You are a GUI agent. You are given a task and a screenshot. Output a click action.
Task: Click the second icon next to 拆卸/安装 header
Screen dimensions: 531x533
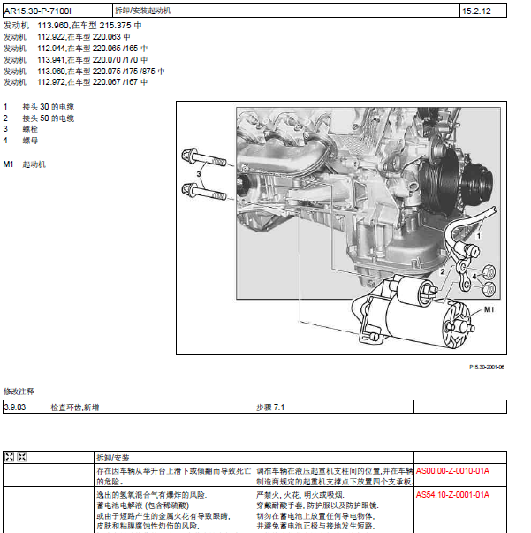click(x=22, y=457)
